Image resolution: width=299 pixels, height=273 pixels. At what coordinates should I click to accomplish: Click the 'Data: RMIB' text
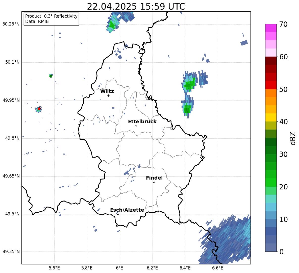tap(37, 21)
